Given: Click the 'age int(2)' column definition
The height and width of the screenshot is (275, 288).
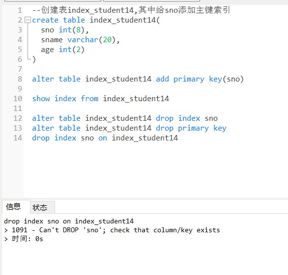Looking at the screenshot, I should [x=62, y=50].
